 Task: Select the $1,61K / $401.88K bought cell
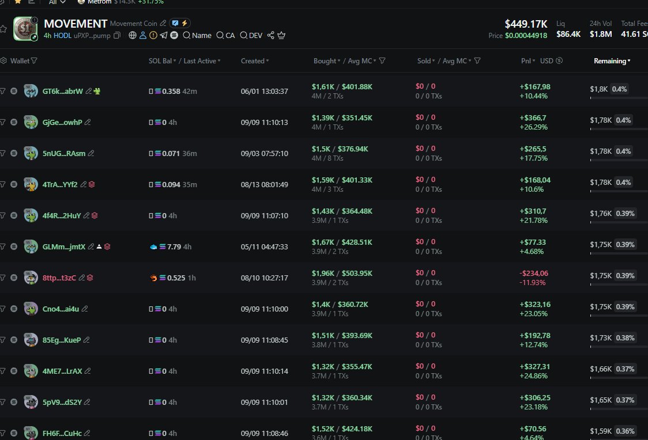(x=342, y=87)
